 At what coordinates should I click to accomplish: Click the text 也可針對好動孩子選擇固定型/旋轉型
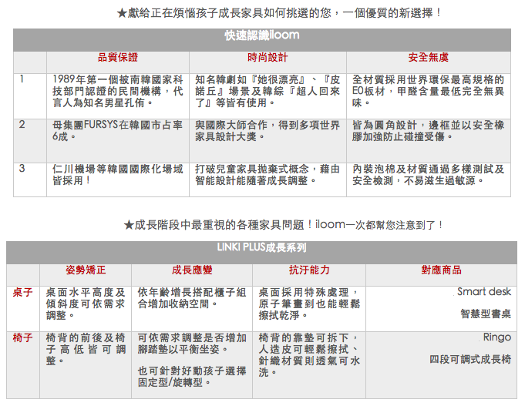point(192,376)
